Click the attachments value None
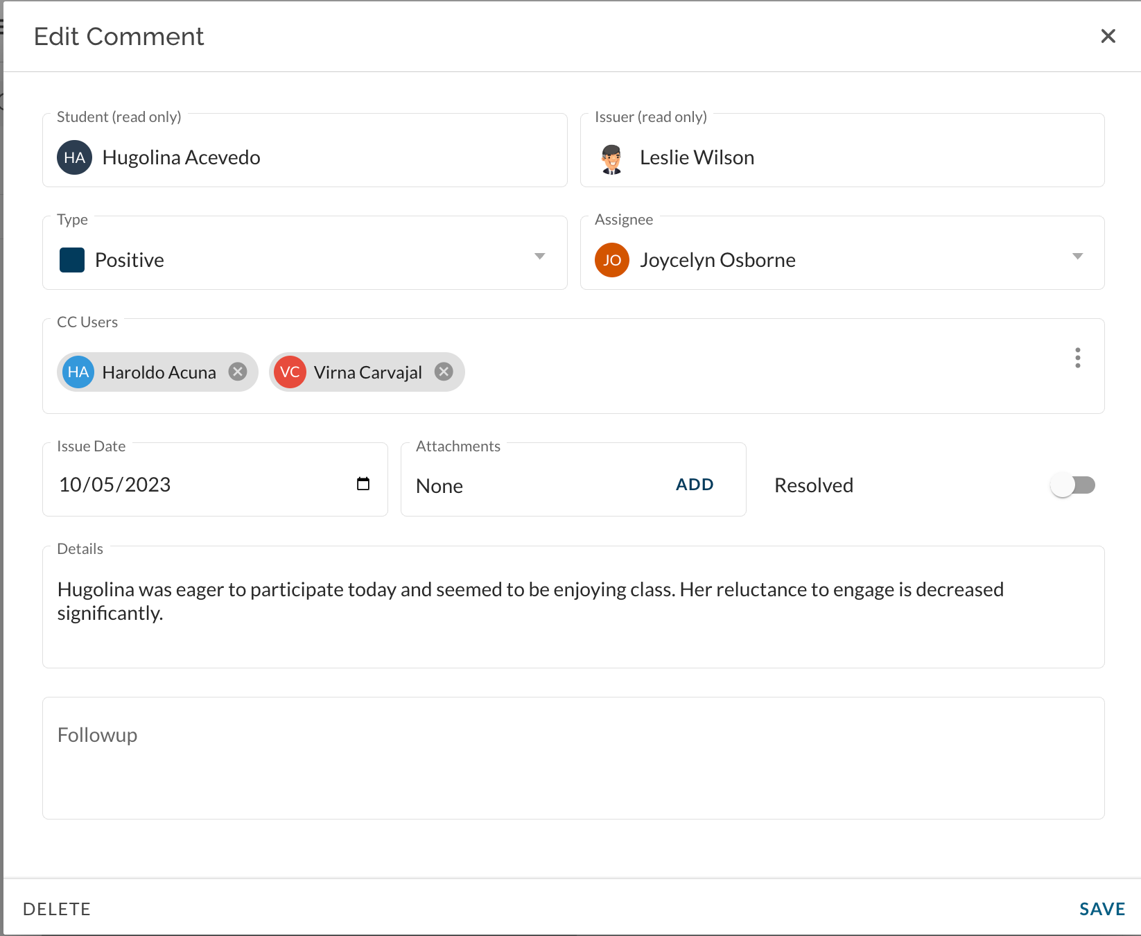Viewport: 1141px width, 936px height. [x=439, y=486]
